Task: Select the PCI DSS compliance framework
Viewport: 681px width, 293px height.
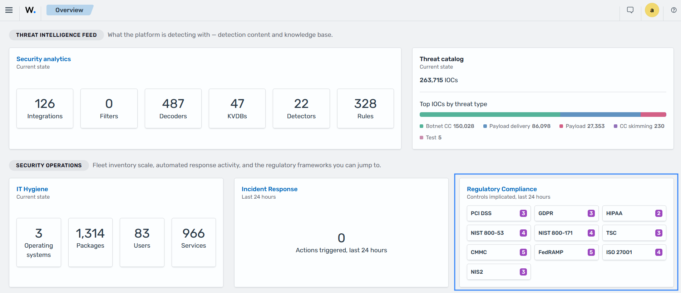Action: pyautogui.click(x=499, y=213)
